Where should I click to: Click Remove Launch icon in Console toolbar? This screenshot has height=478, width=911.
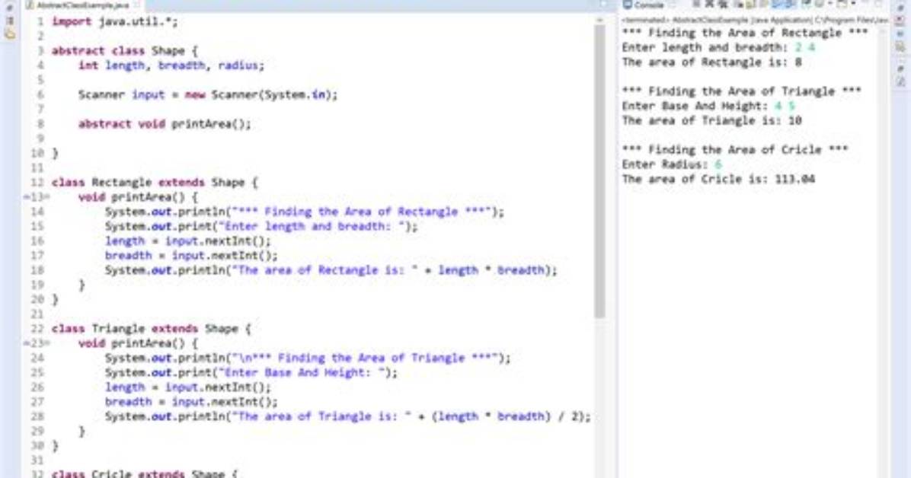tap(709, 5)
